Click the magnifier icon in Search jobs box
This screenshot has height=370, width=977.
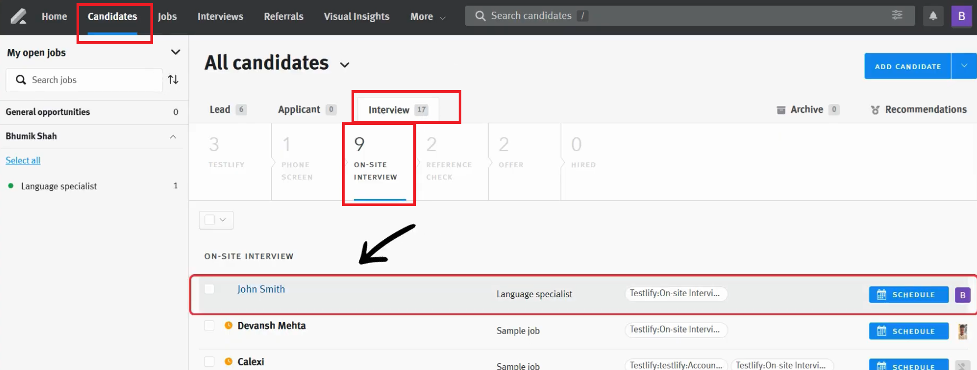(21, 80)
